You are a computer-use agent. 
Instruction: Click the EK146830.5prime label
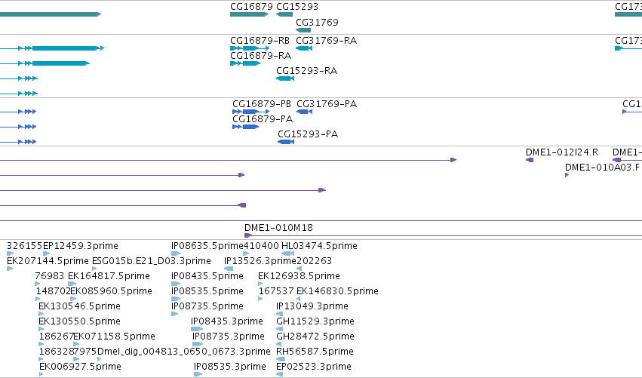click(x=337, y=291)
